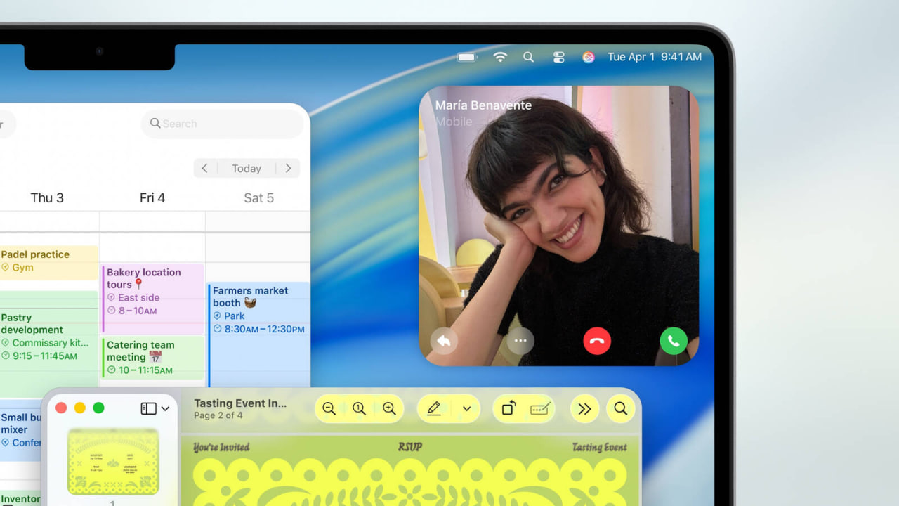
Task: Open more FaceTime call options (ellipsis)
Action: (x=520, y=340)
